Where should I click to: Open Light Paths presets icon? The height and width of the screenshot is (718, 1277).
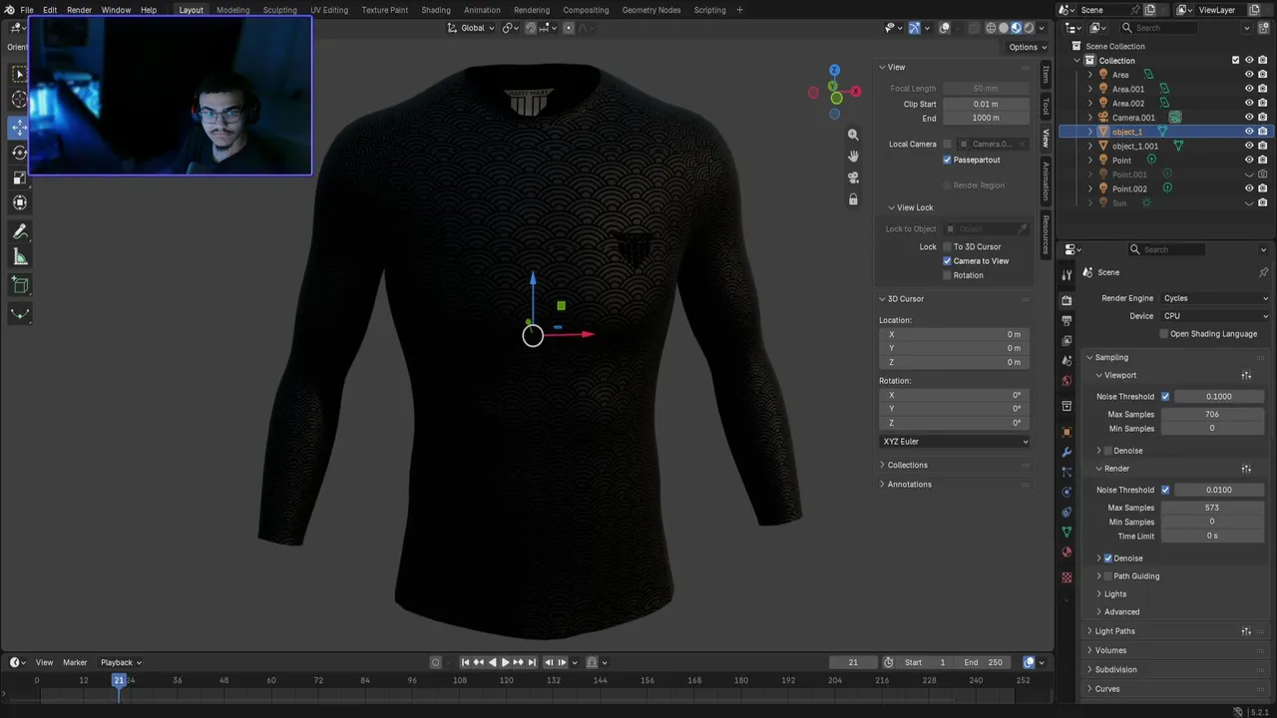click(1246, 631)
